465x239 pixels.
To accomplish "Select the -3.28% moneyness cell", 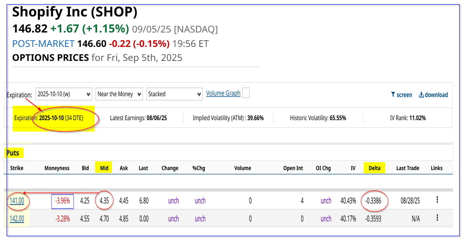I will [63, 219].
